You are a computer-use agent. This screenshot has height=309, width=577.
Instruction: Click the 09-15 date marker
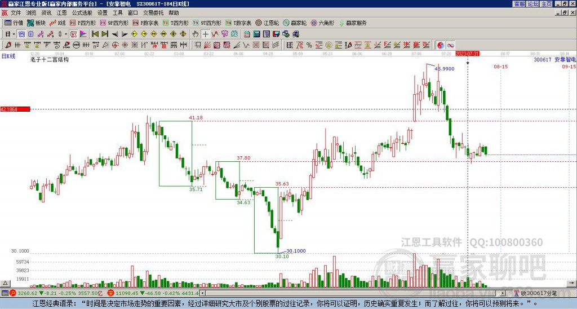coord(569,67)
